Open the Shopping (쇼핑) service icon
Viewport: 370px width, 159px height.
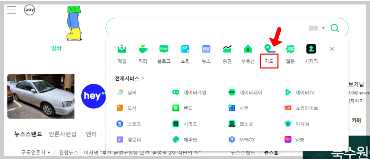pos(185,49)
